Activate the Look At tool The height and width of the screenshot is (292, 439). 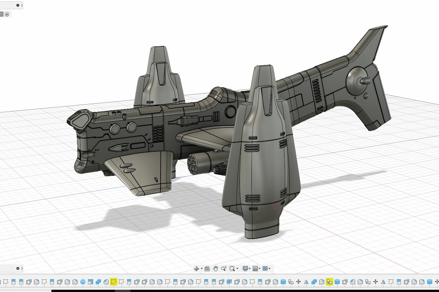pos(206,269)
